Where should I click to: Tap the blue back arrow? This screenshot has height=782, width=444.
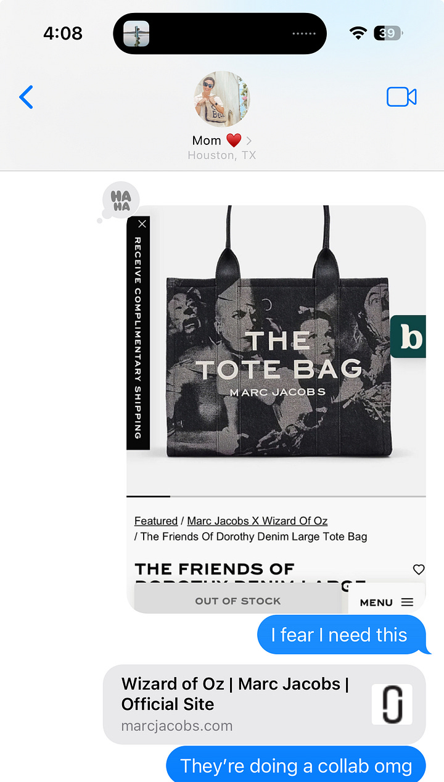point(26,97)
